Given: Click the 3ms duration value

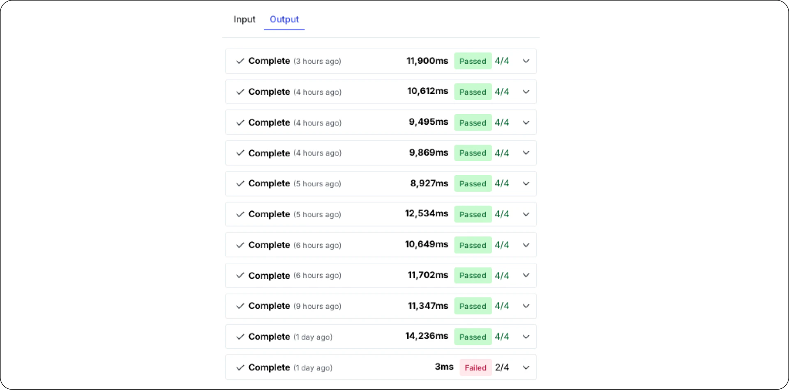Looking at the screenshot, I should point(444,367).
